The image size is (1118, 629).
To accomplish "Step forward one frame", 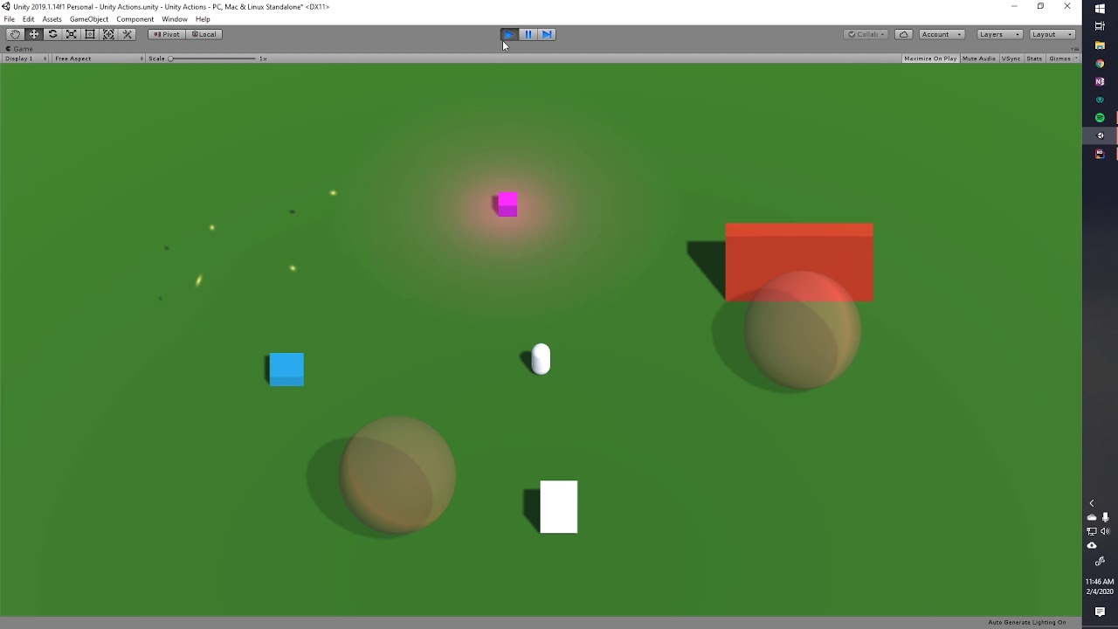I will [x=547, y=34].
